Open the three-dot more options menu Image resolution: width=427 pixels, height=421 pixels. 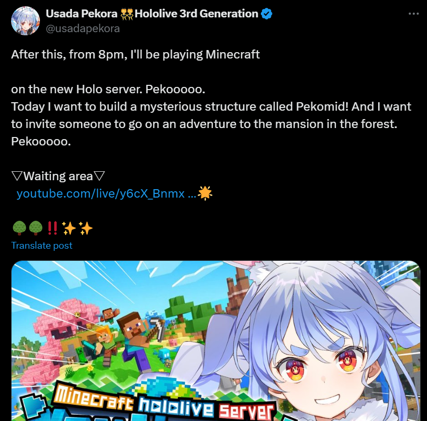(413, 14)
